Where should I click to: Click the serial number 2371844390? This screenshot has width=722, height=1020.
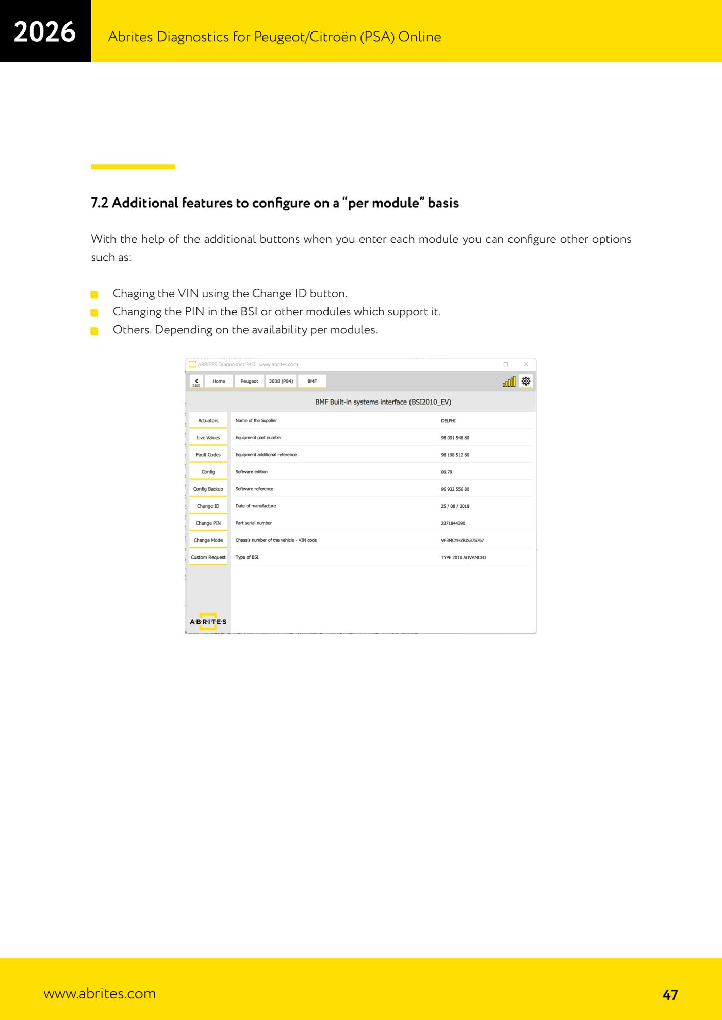click(453, 523)
